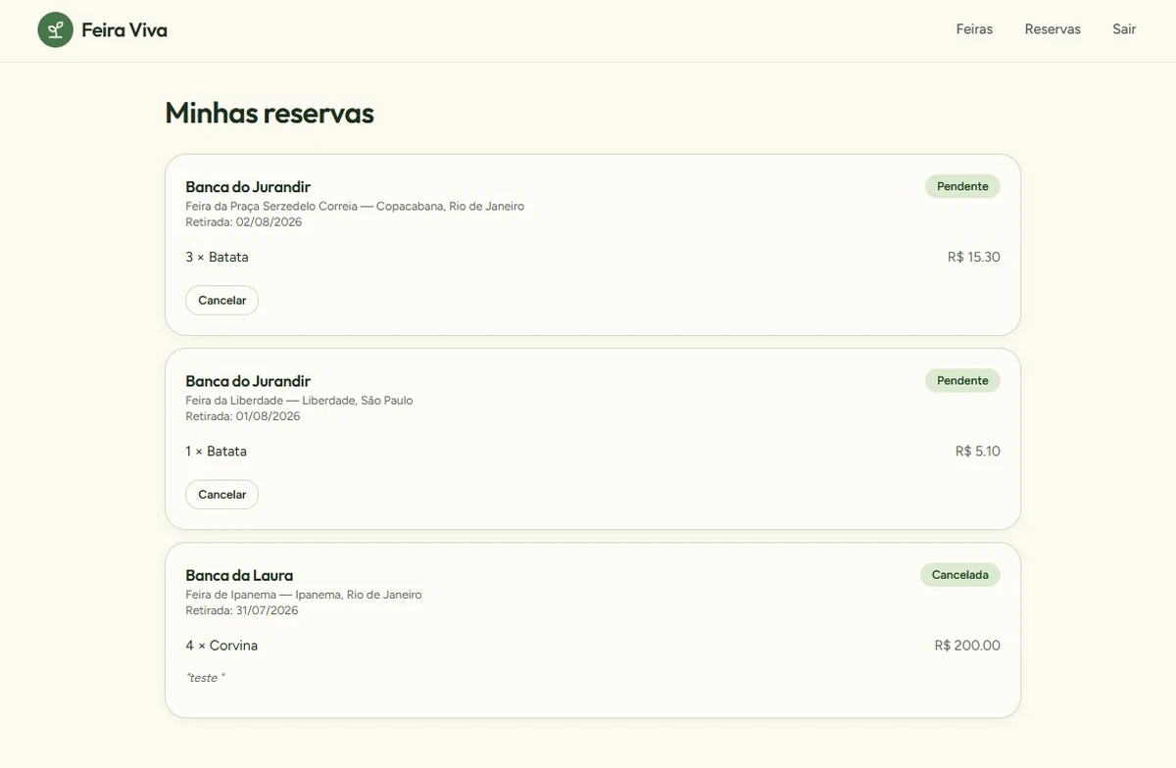The width and height of the screenshot is (1176, 768).
Task: Click the Retirada: 02/08/2026 date
Action: pos(243,222)
